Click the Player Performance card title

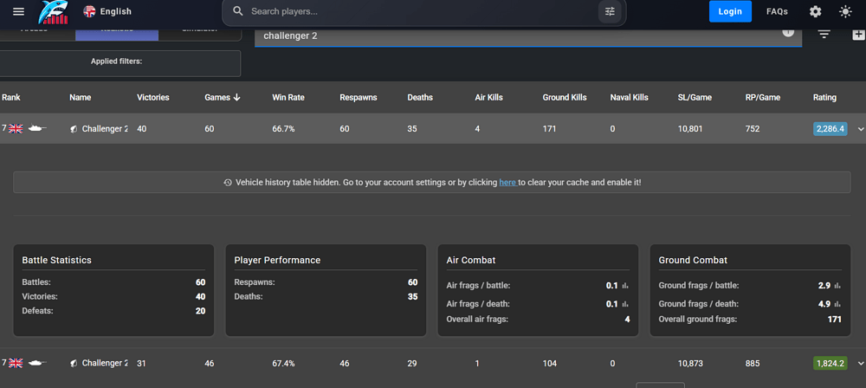coord(277,260)
